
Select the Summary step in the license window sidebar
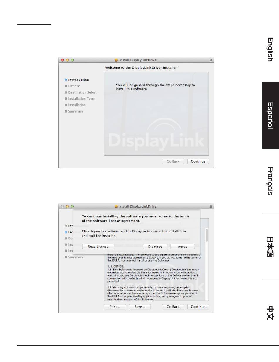click(x=75, y=257)
